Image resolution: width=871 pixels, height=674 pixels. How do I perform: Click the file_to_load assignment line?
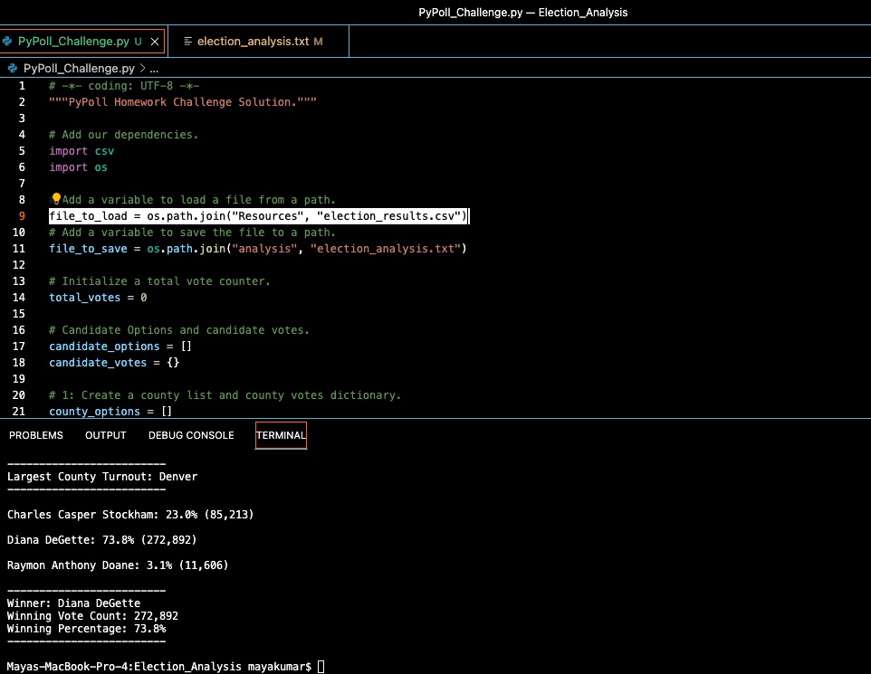pos(258,216)
